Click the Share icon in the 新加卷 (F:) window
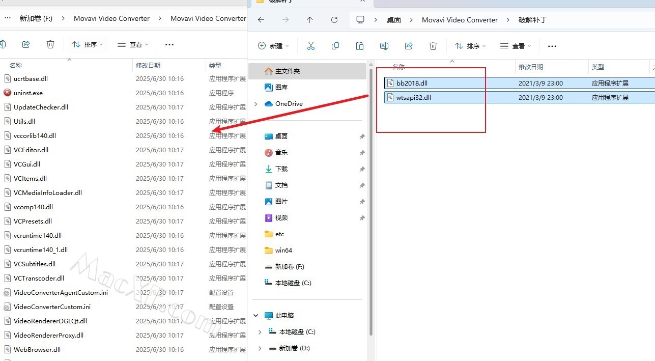The width and height of the screenshot is (655, 361). coord(26,44)
